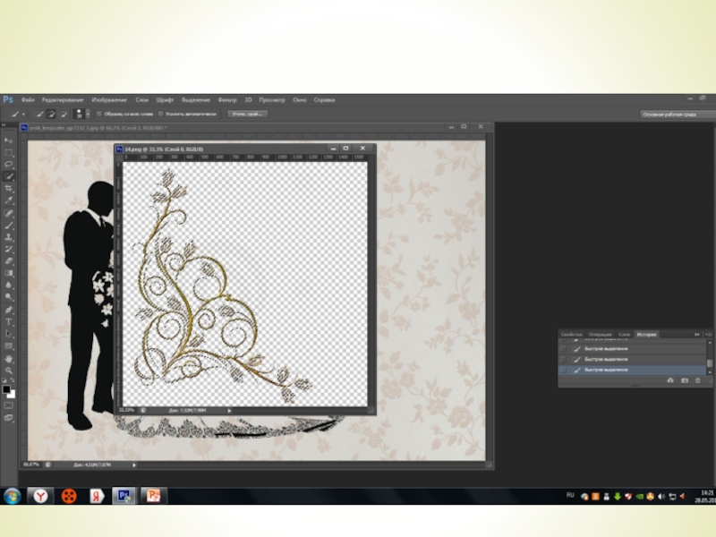
Task: Select the Crop tool
Action: (x=9, y=189)
